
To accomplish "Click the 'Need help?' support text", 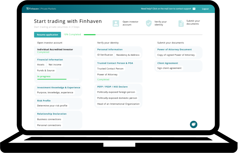I will 166,9.
